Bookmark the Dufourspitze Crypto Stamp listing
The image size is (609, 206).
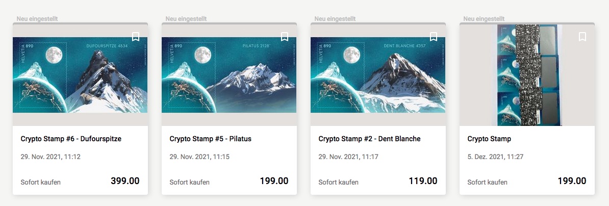(136, 37)
